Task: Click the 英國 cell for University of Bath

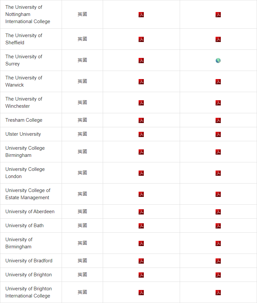Action: pos(82,226)
